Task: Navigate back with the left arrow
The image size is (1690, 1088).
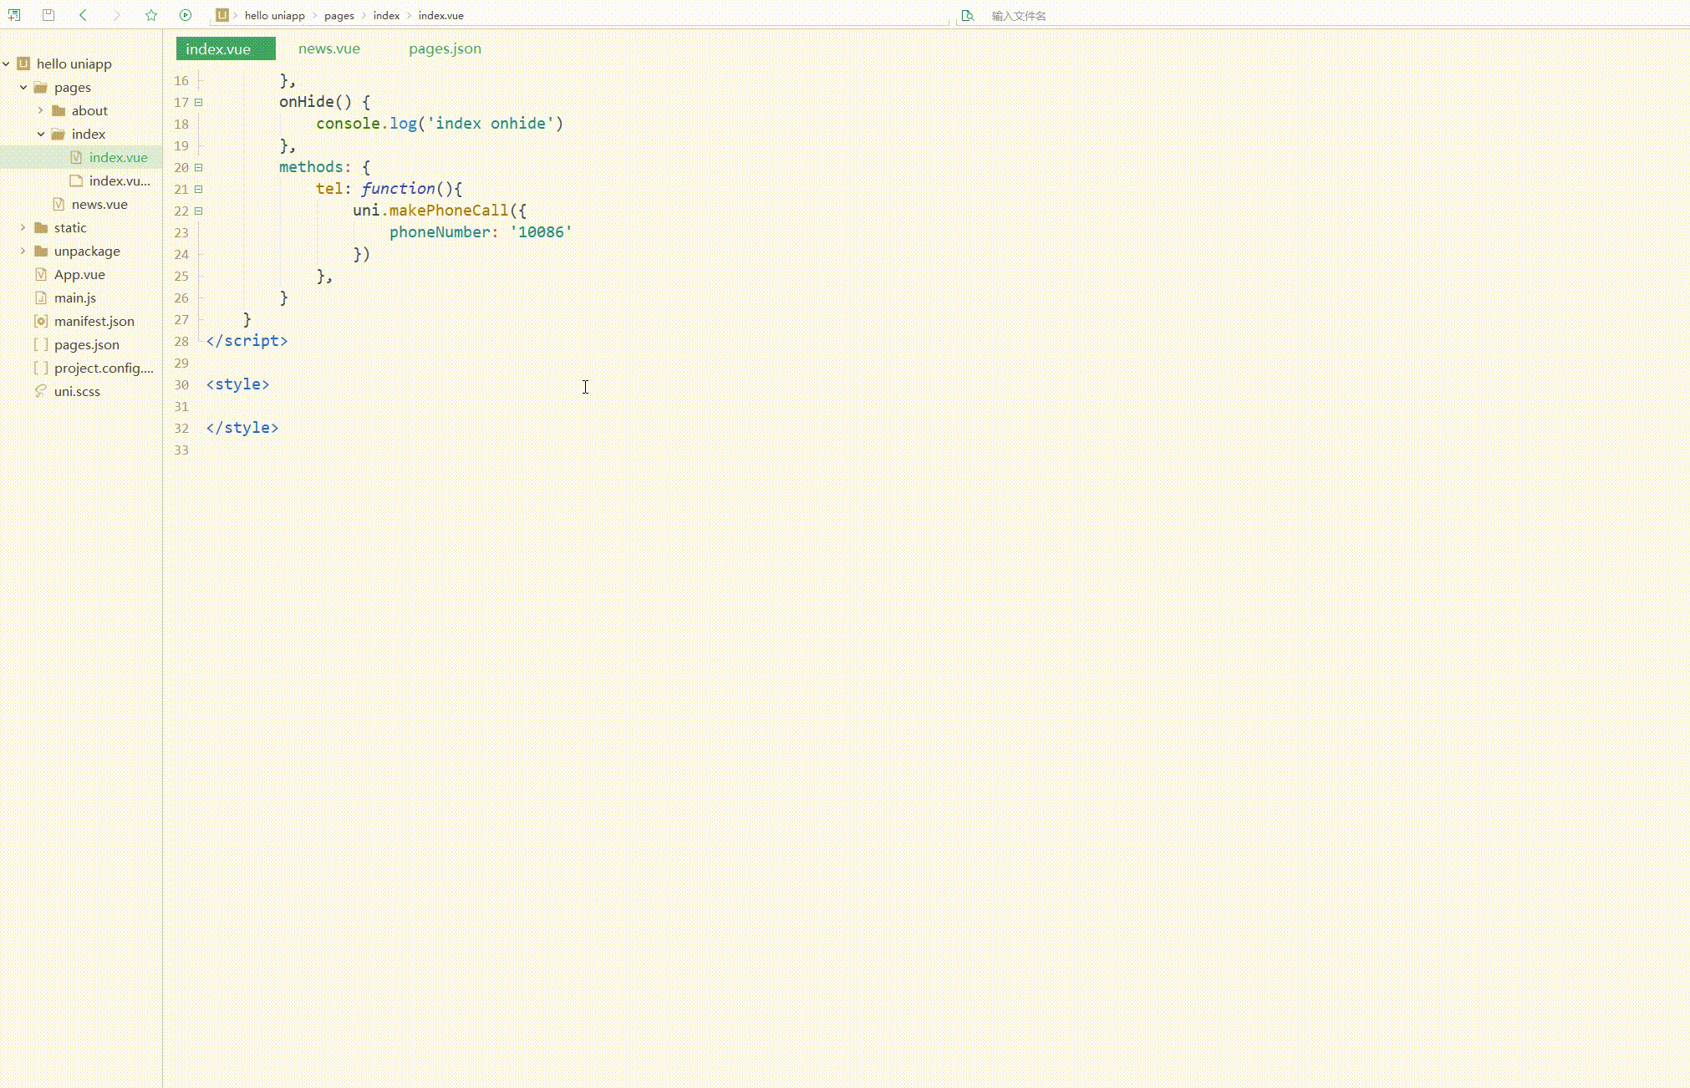Action: pos(83,15)
